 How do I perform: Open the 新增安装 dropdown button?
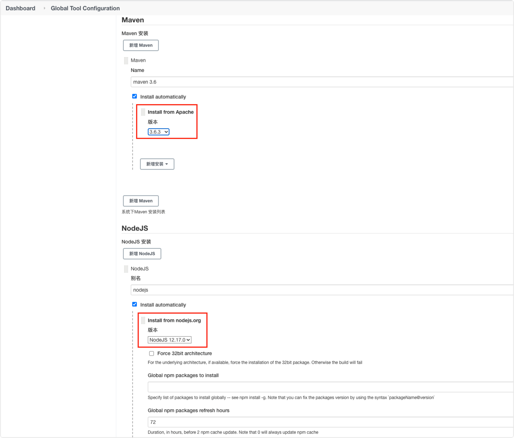(157, 164)
